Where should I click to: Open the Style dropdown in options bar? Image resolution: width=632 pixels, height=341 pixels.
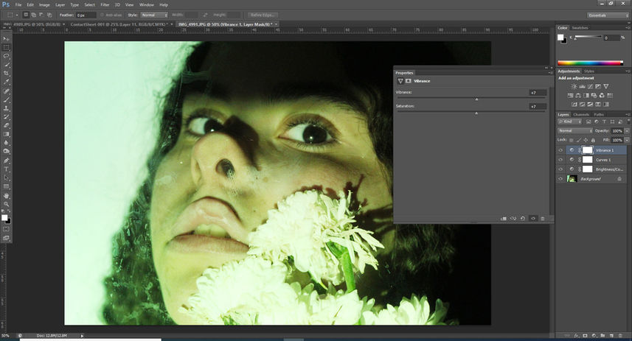[x=153, y=15]
